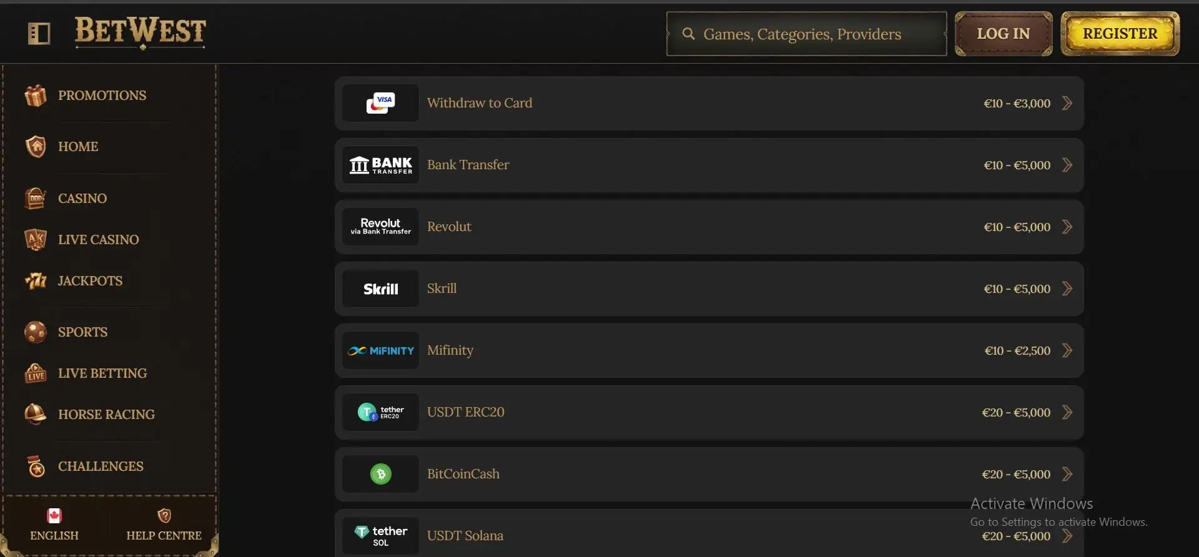Open the Sports section
The image size is (1199, 557).
point(83,332)
